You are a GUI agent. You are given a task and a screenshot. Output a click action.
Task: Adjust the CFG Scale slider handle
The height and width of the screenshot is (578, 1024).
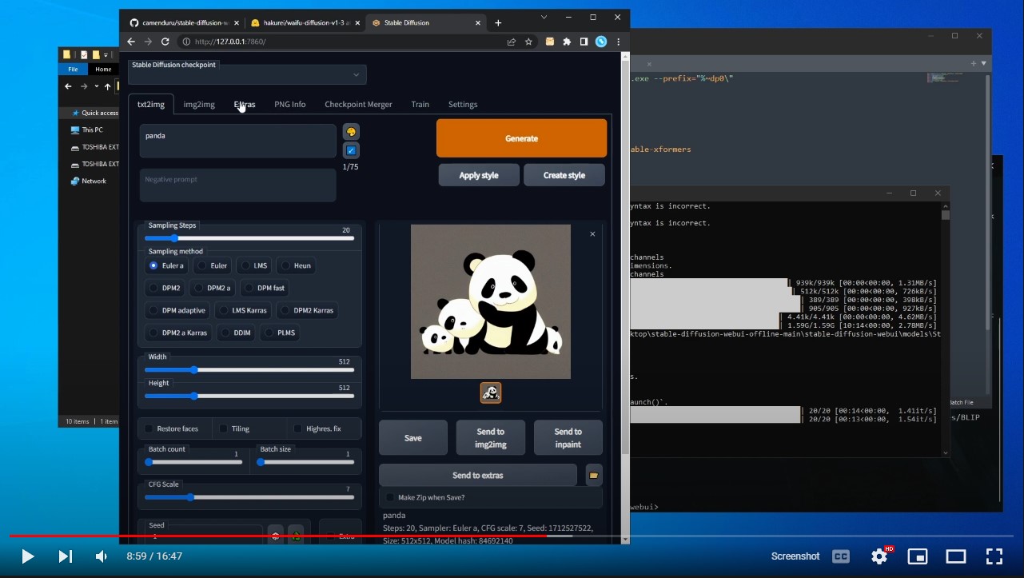point(190,497)
